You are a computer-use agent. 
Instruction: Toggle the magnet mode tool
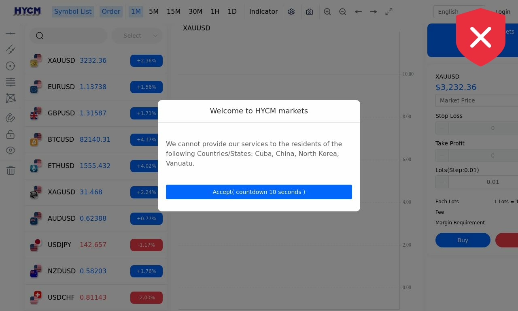tap(11, 118)
